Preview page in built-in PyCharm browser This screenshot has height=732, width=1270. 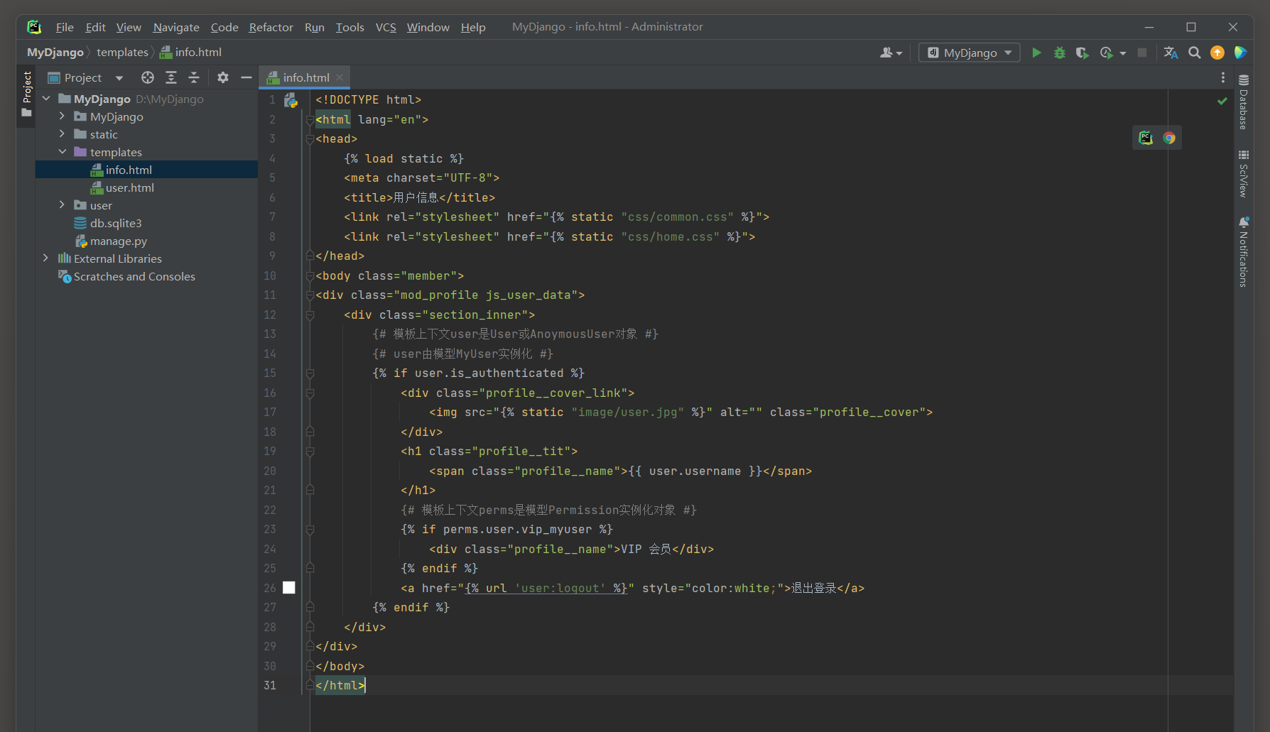(1146, 138)
